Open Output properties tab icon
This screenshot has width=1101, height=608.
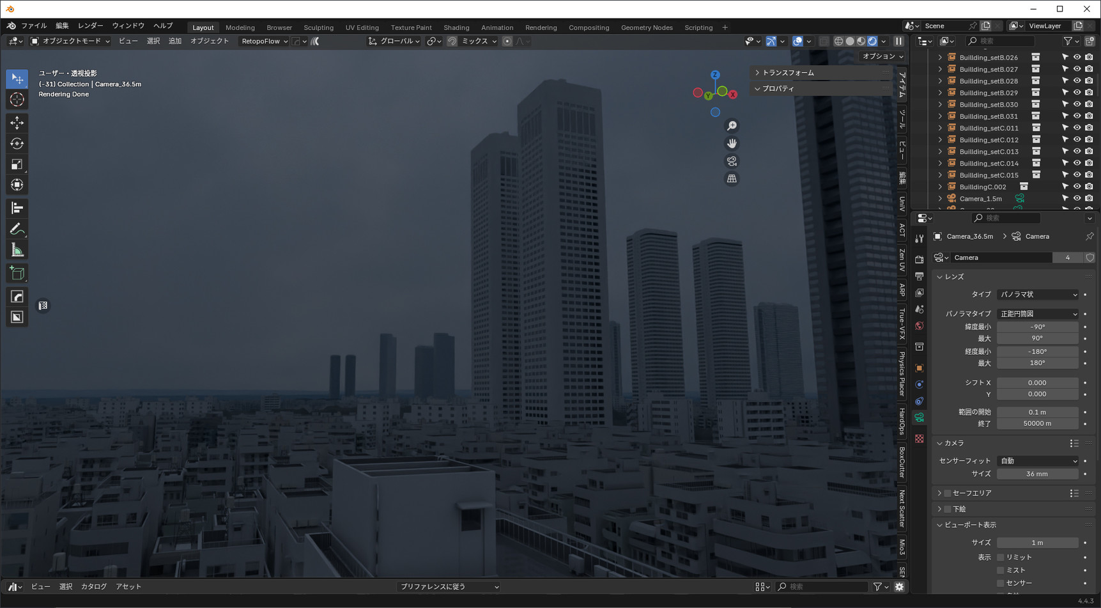[919, 276]
